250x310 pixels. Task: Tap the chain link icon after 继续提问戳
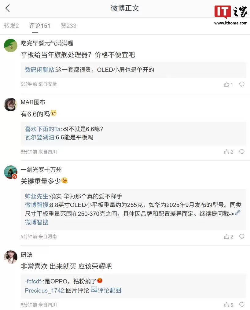click(237, 213)
